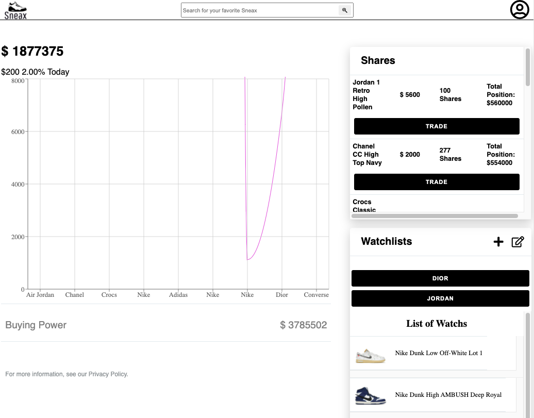
Task: Click the 6000 y-axis value
Action: pos(18,132)
